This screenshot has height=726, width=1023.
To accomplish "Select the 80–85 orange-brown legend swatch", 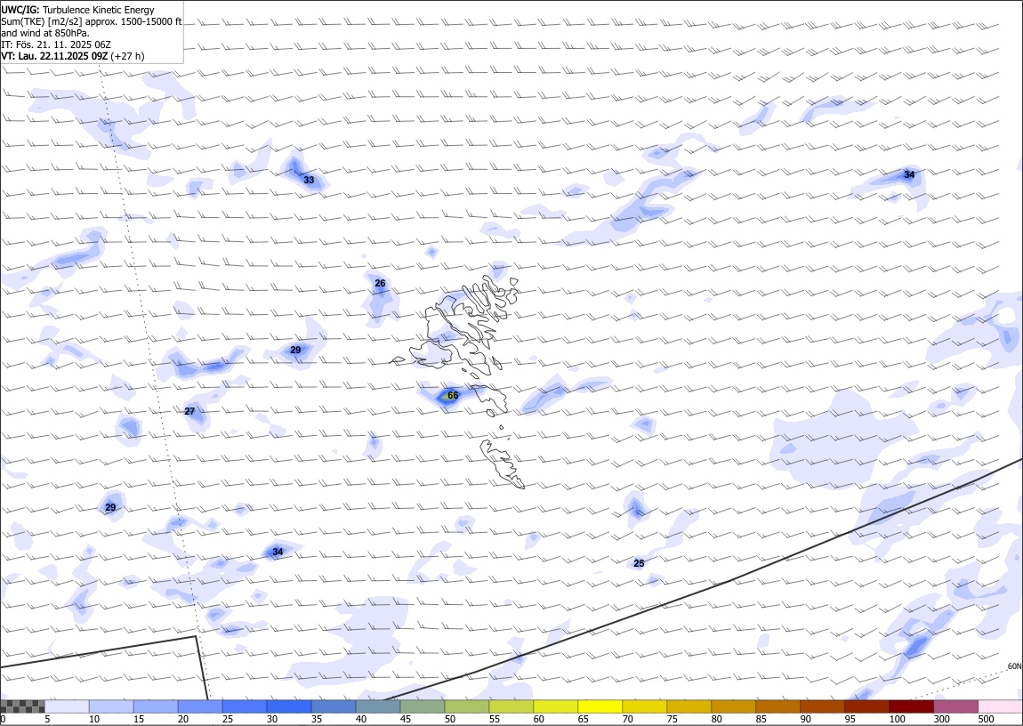I will click(733, 706).
